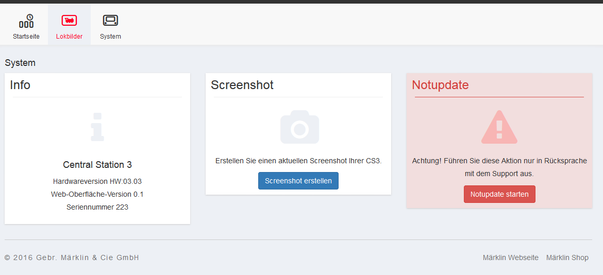Select the red locomotive Lokbilder icon
Image resolution: width=603 pixels, height=275 pixels.
click(69, 21)
